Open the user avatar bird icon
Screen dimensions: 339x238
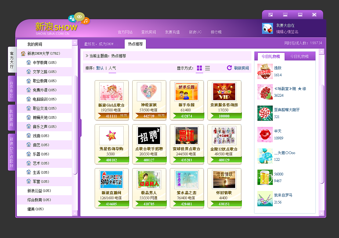268,28
